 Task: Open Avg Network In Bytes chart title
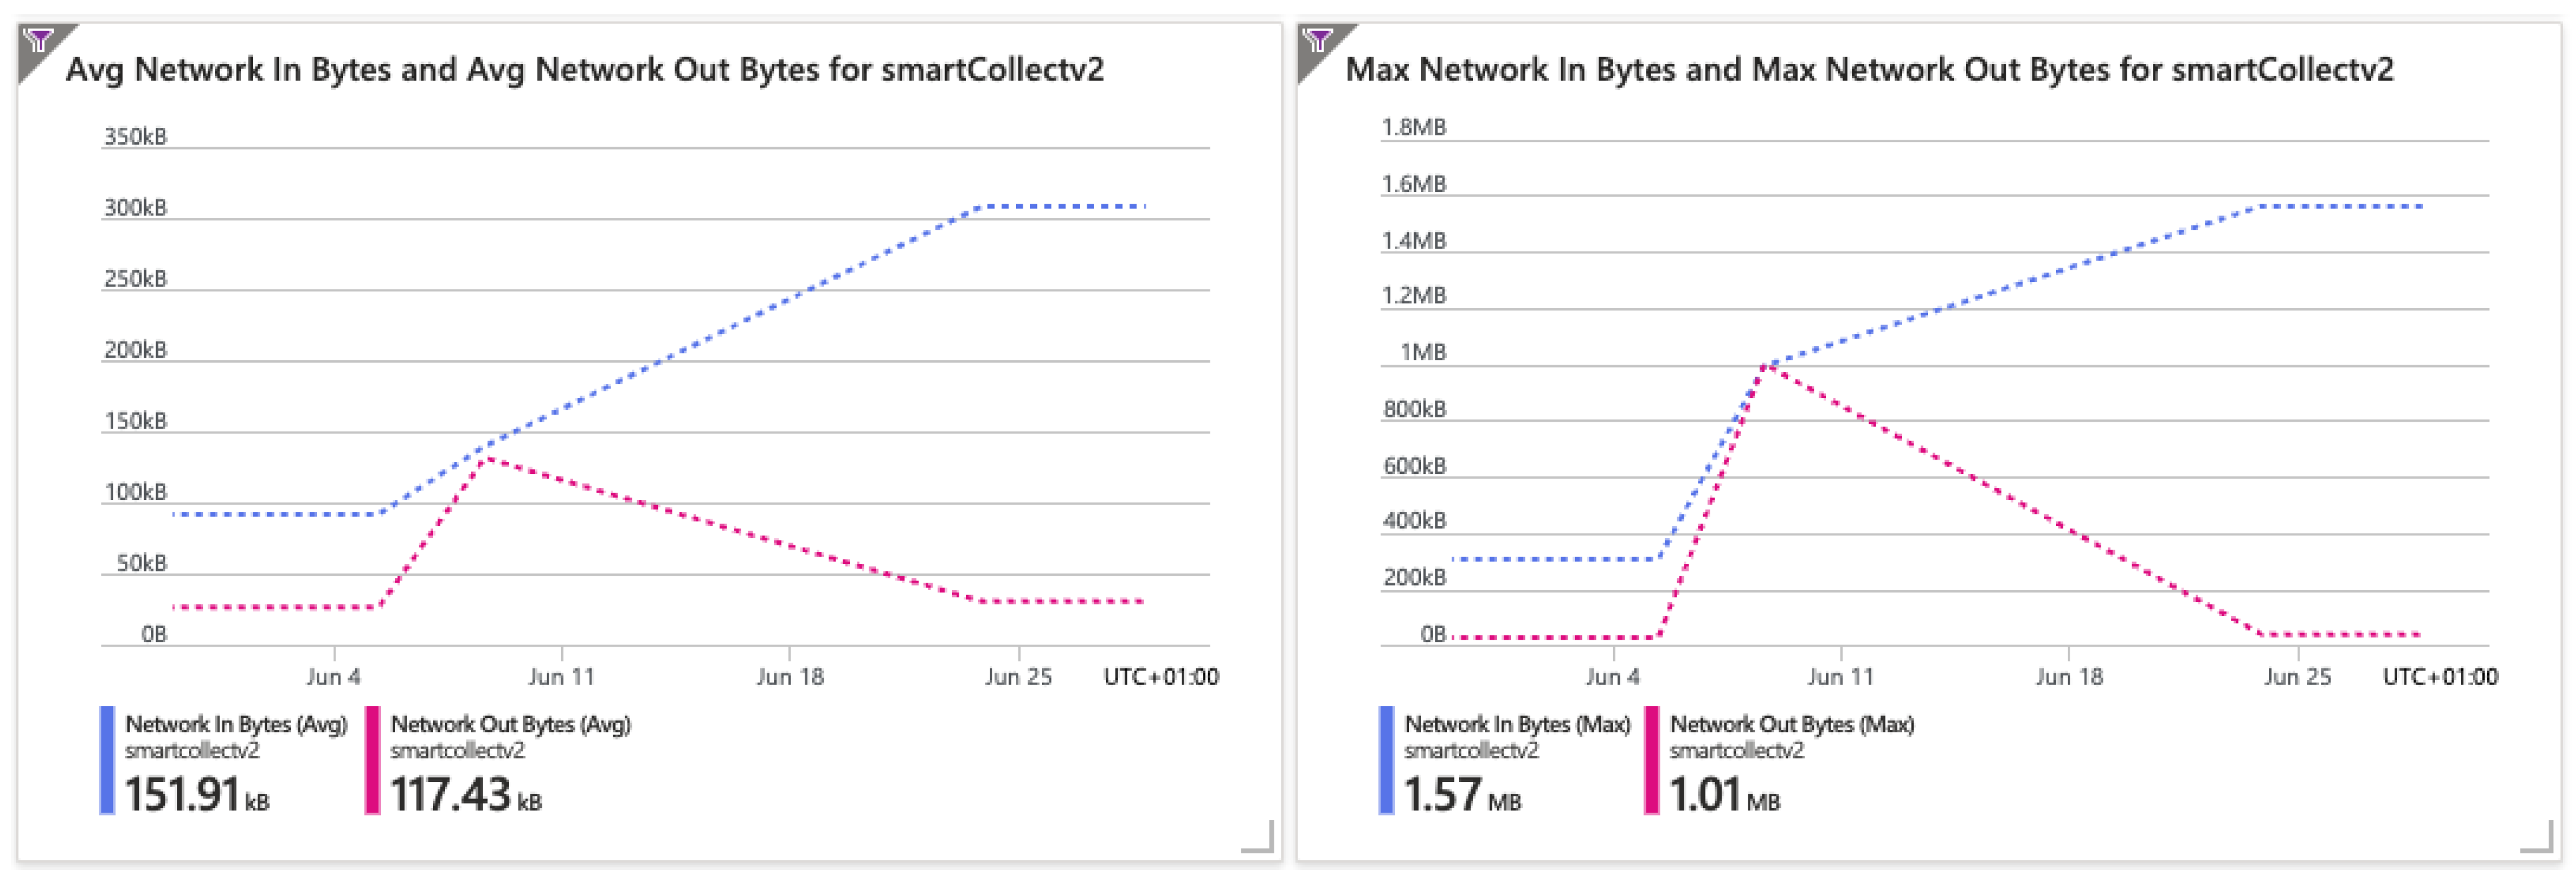585,70
